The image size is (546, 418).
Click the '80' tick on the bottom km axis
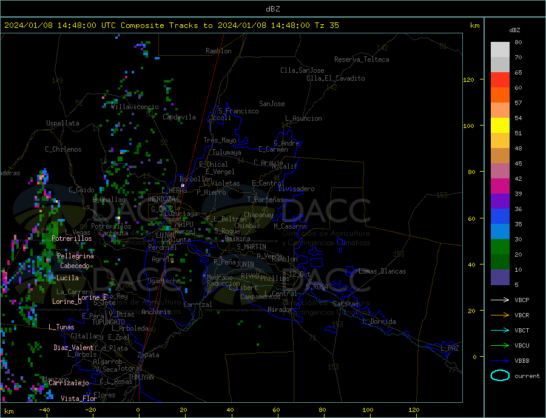click(x=322, y=410)
